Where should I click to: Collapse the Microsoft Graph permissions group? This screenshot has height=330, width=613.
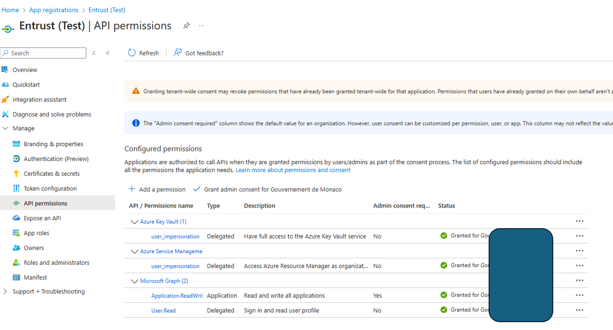[x=134, y=281]
